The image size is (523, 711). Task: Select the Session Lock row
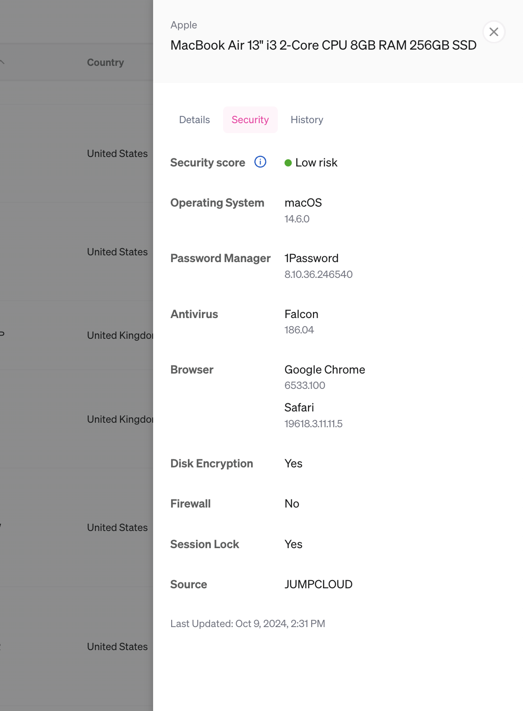click(x=205, y=544)
